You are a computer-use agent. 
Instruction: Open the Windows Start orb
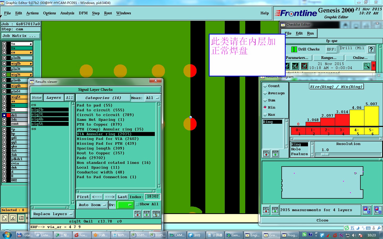pos(7,235)
